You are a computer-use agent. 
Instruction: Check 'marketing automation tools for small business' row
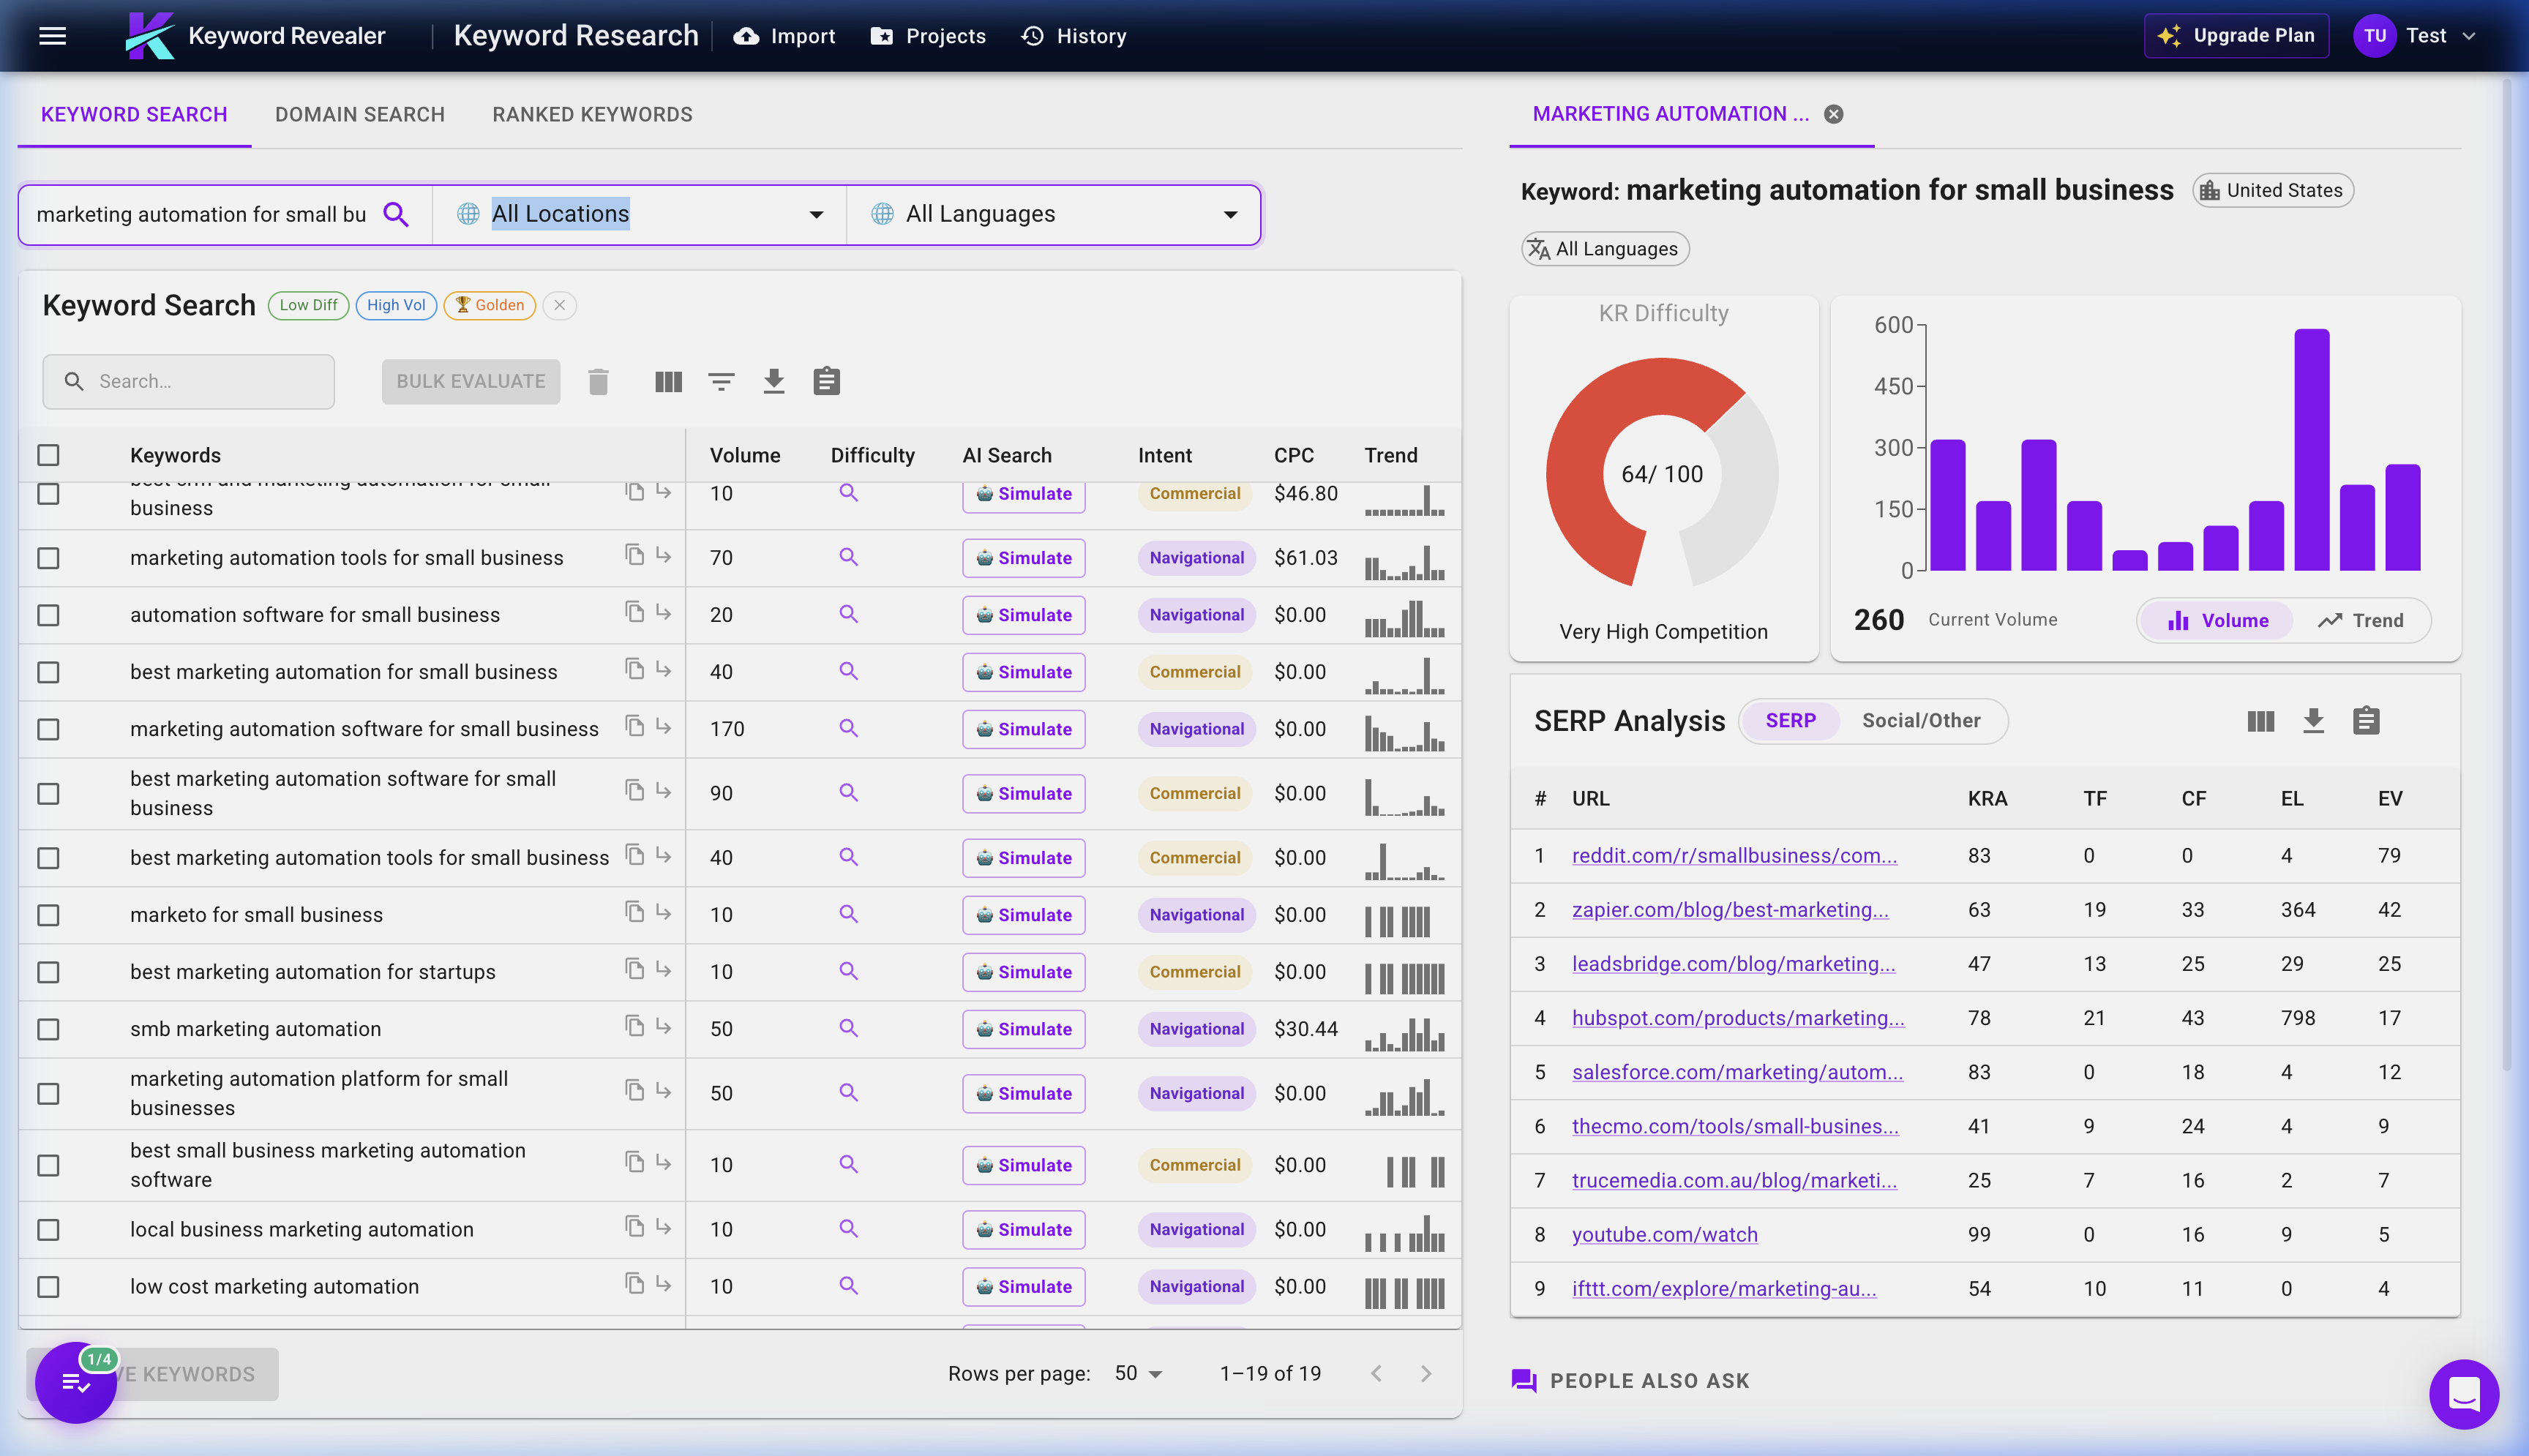tap(48, 558)
